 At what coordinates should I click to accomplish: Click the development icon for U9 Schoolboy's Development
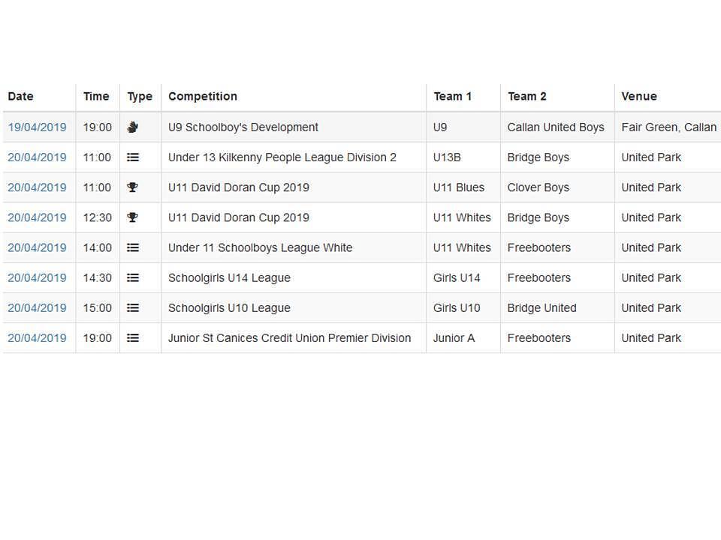(132, 127)
